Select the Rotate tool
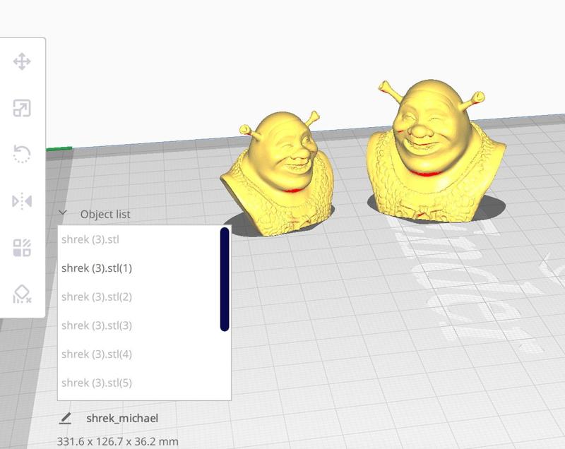The width and height of the screenshot is (565, 449). click(x=22, y=154)
